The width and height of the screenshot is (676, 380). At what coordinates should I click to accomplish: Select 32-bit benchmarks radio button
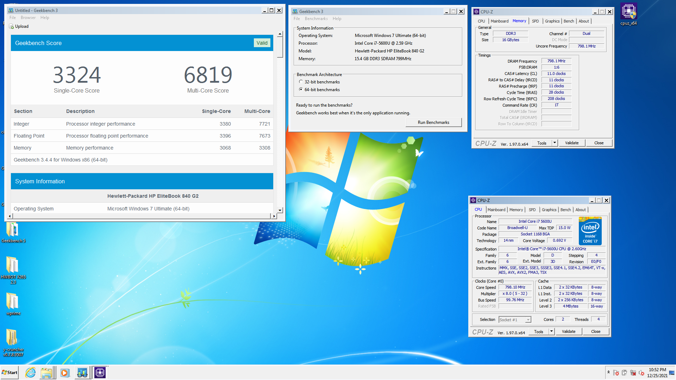tap(301, 82)
